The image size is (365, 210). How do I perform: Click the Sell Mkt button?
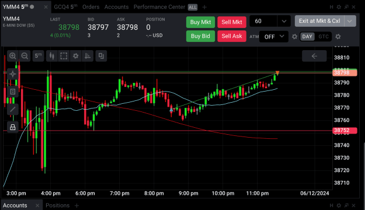pyautogui.click(x=232, y=22)
